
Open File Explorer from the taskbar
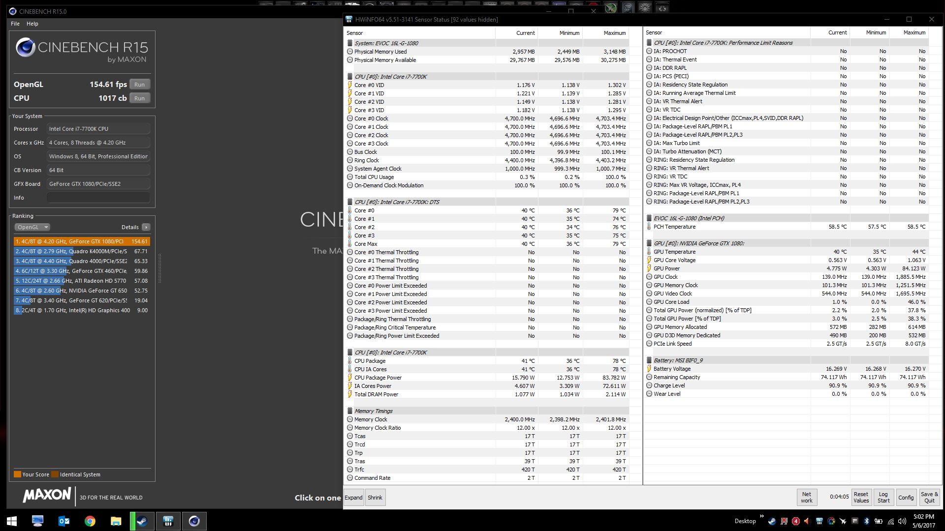116,521
